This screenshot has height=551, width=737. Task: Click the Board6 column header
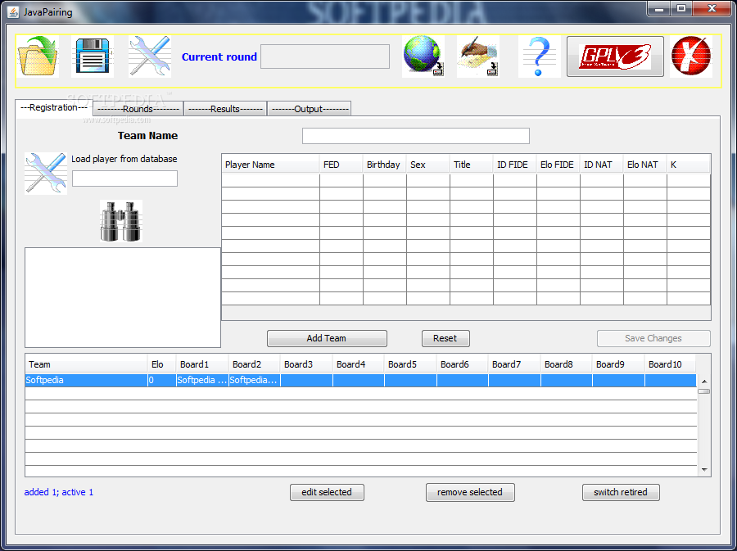[463, 364]
